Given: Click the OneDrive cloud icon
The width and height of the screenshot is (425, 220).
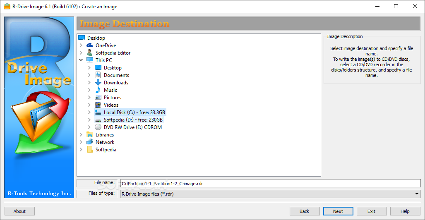Looking at the screenshot, I should [x=90, y=45].
